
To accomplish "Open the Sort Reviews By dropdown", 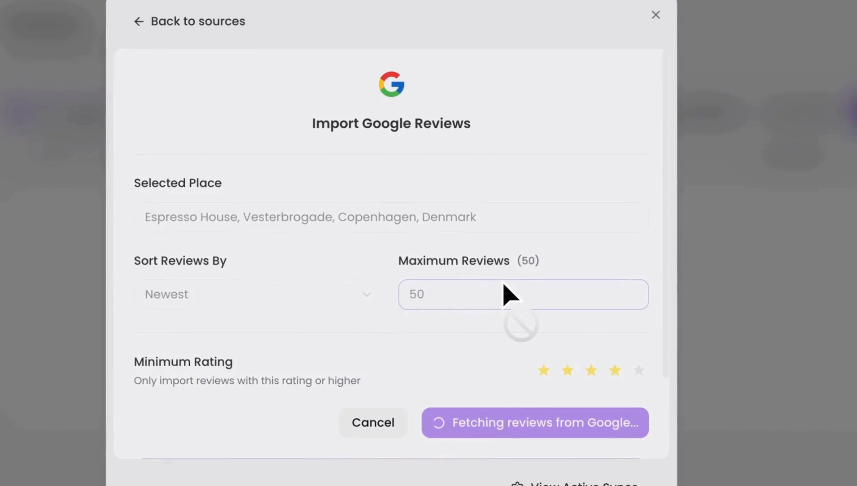I will point(258,295).
